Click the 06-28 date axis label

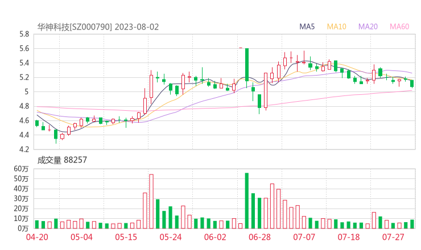259,237
